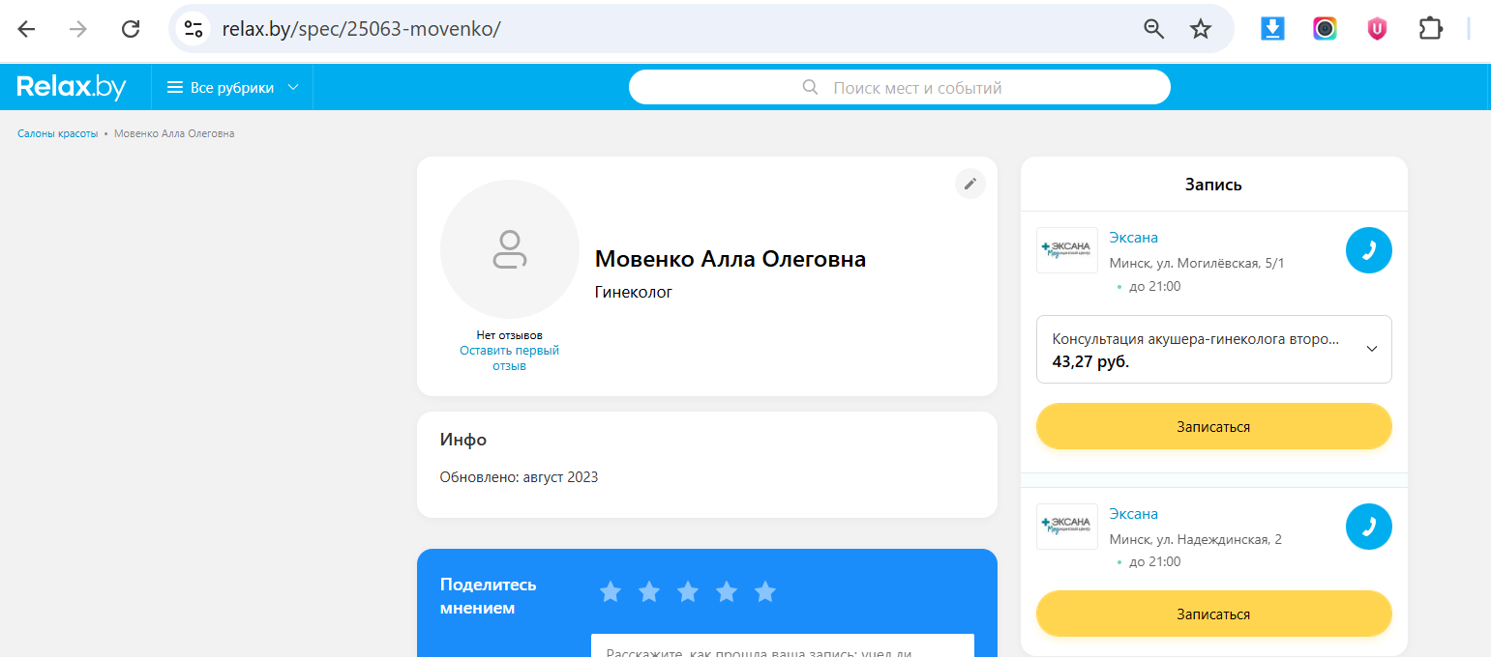
Task: Rate four stars in Поделитесь мнением
Action: click(727, 591)
